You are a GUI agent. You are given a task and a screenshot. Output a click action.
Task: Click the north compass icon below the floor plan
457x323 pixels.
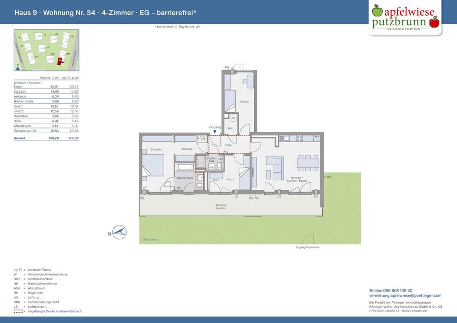(119, 232)
